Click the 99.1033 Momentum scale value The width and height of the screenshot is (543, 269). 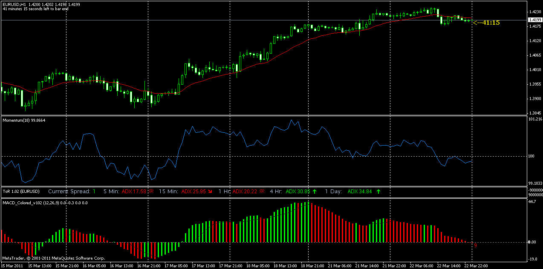click(x=535, y=183)
